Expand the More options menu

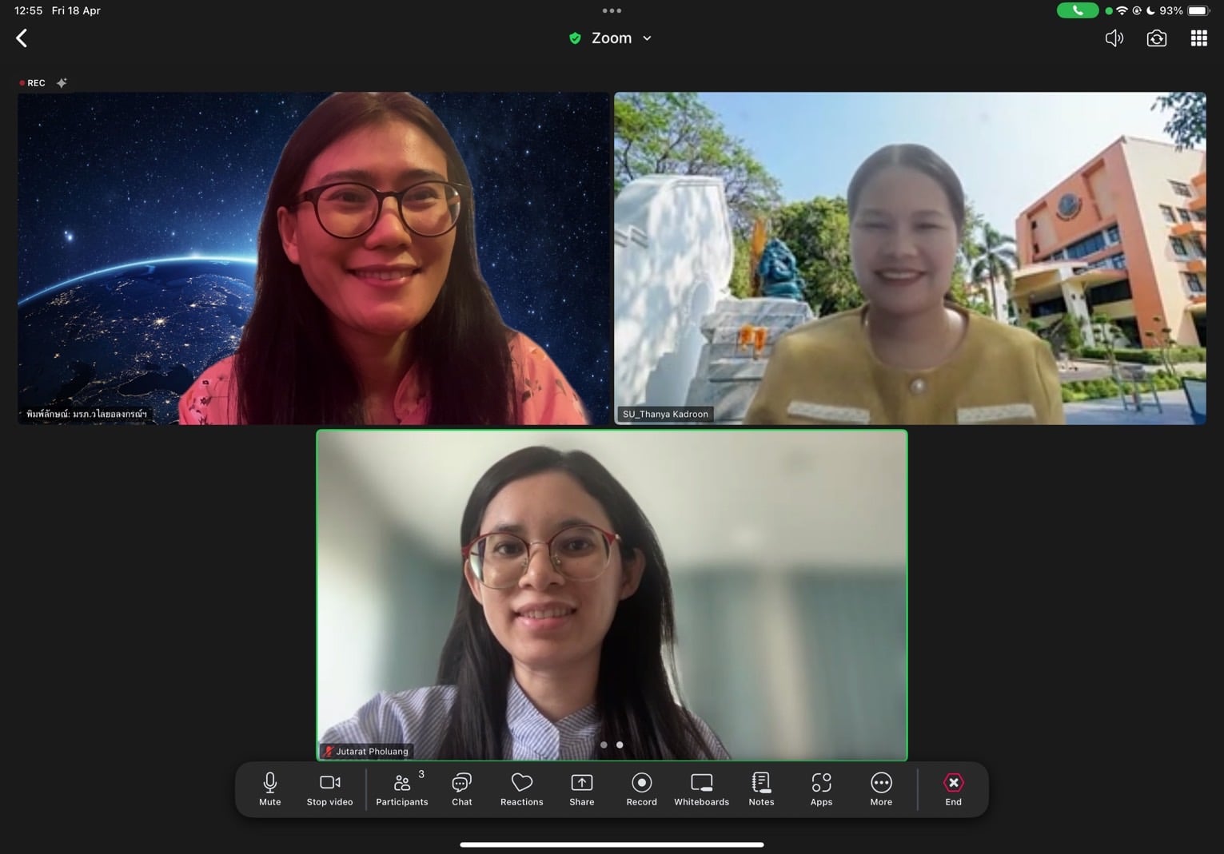[881, 788]
